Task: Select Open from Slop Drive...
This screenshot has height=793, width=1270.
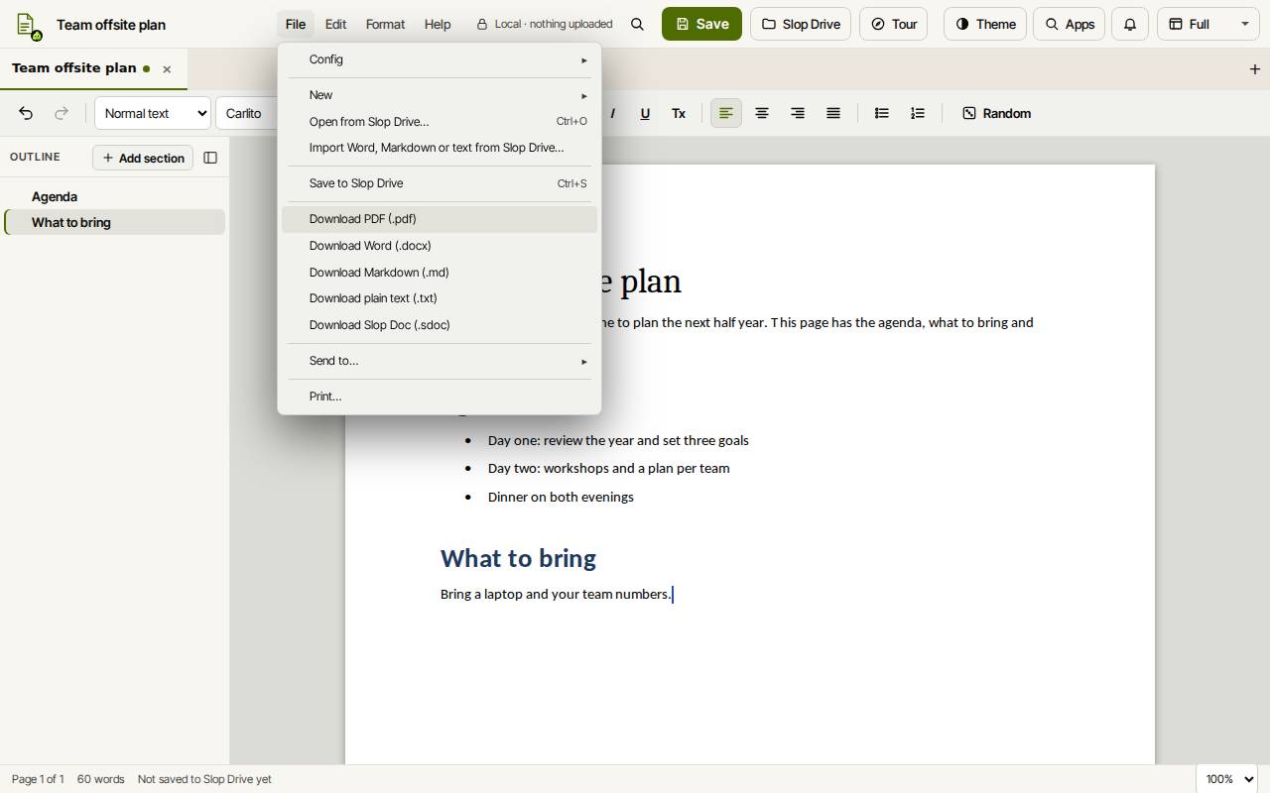Action: pyautogui.click(x=440, y=122)
